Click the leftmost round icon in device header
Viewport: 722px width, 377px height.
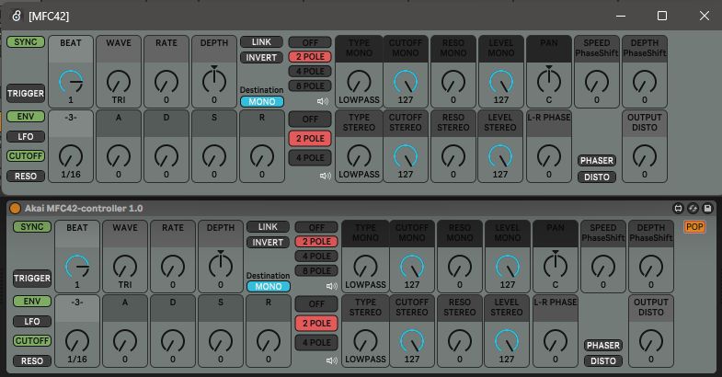pyautogui.click(x=677, y=209)
